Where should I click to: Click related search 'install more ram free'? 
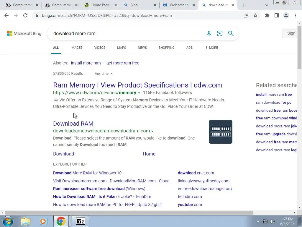pyautogui.click(x=274, y=94)
